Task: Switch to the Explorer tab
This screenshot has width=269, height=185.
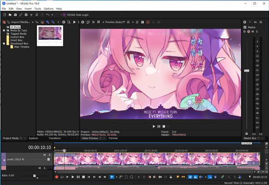Action: click(34, 139)
